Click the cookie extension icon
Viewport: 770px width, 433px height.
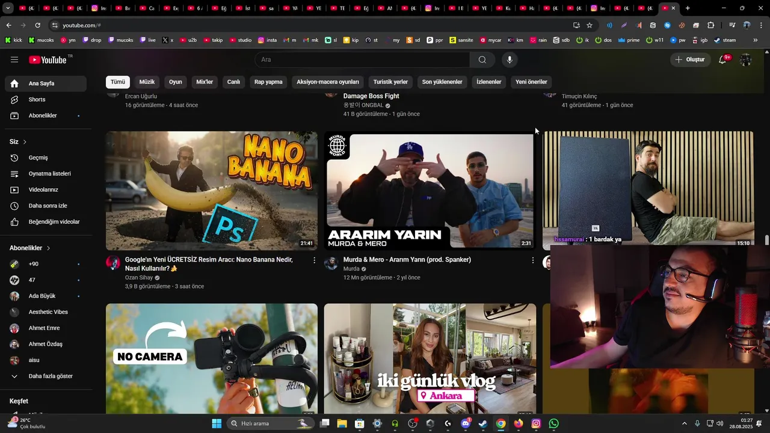pos(682,25)
